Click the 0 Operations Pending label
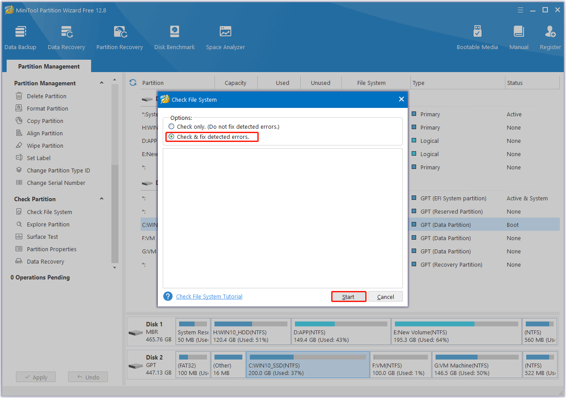Screen dimensions: 566x398 (x=40, y=277)
